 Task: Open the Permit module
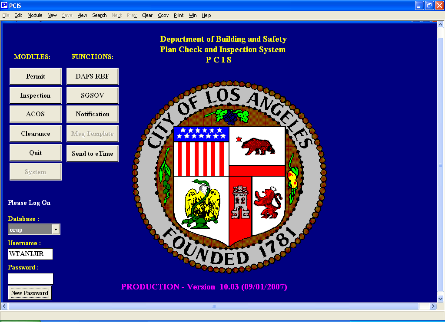[35, 76]
